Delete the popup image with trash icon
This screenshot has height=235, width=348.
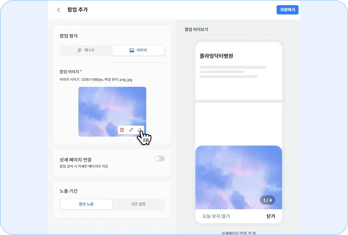tap(122, 130)
